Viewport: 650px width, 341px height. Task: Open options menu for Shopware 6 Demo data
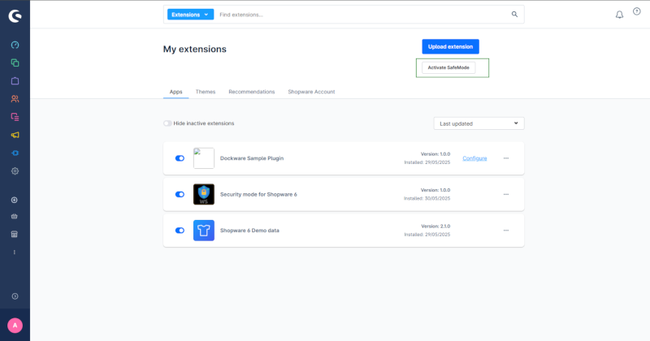(x=506, y=231)
